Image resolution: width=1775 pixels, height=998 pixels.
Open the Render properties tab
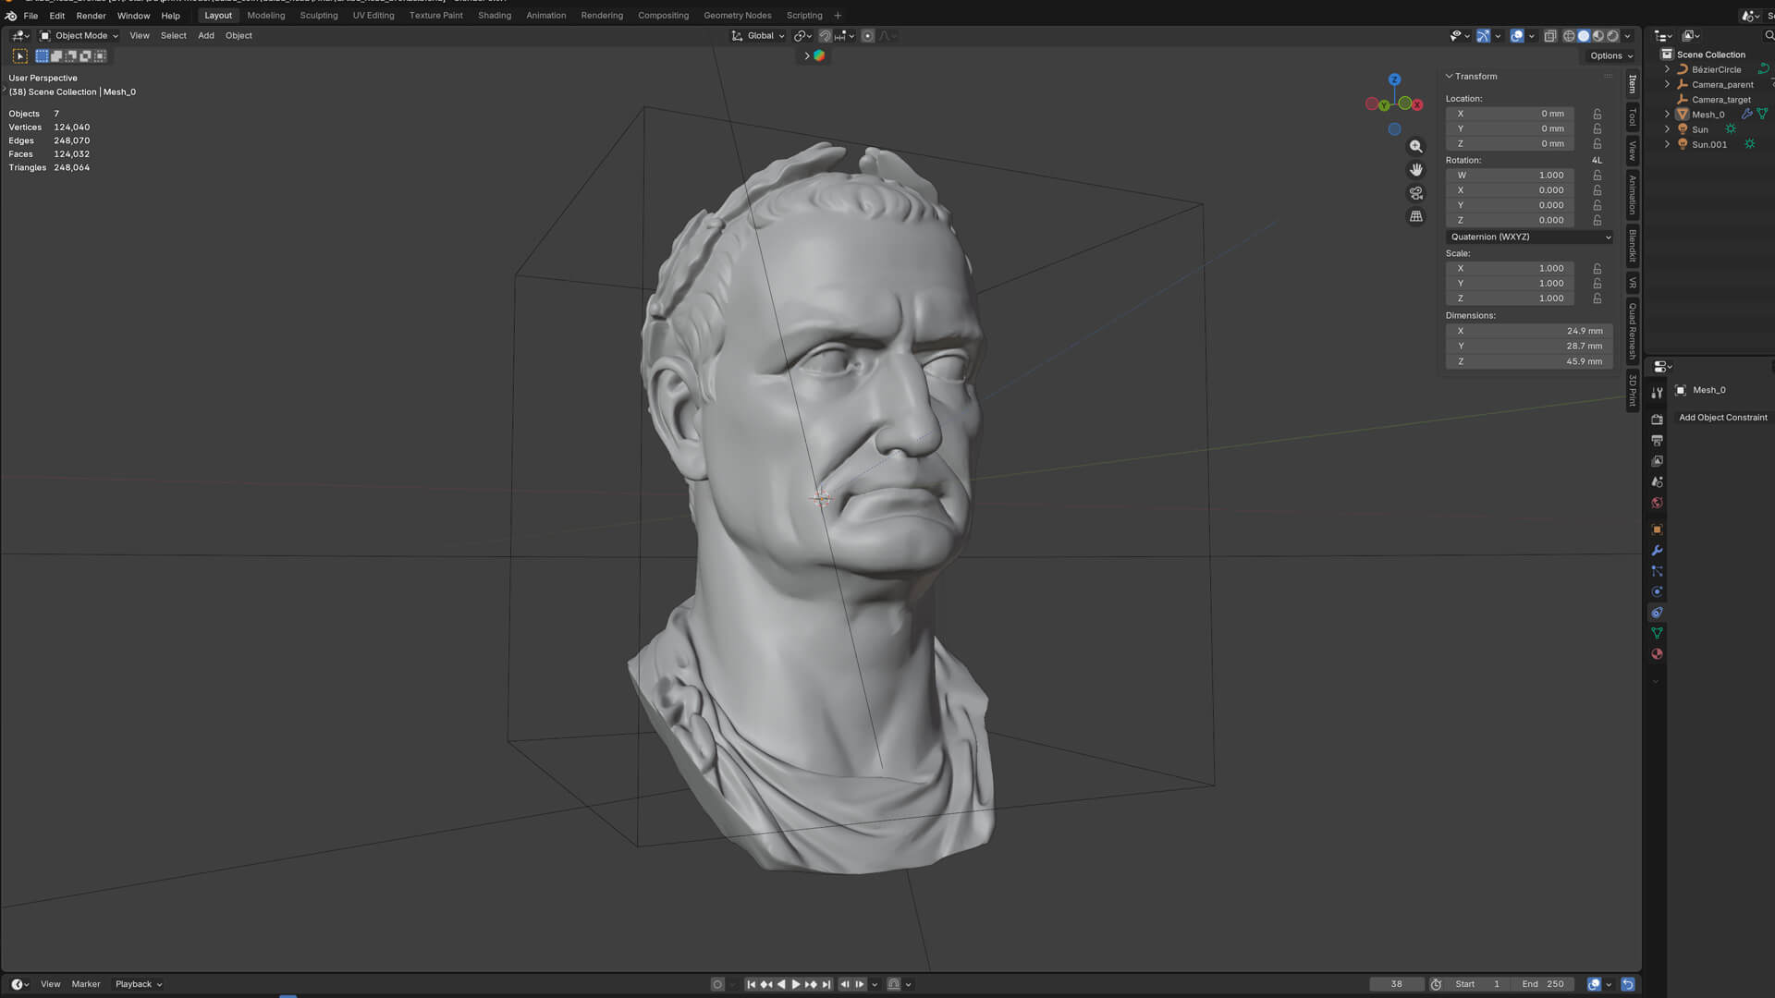click(1657, 420)
